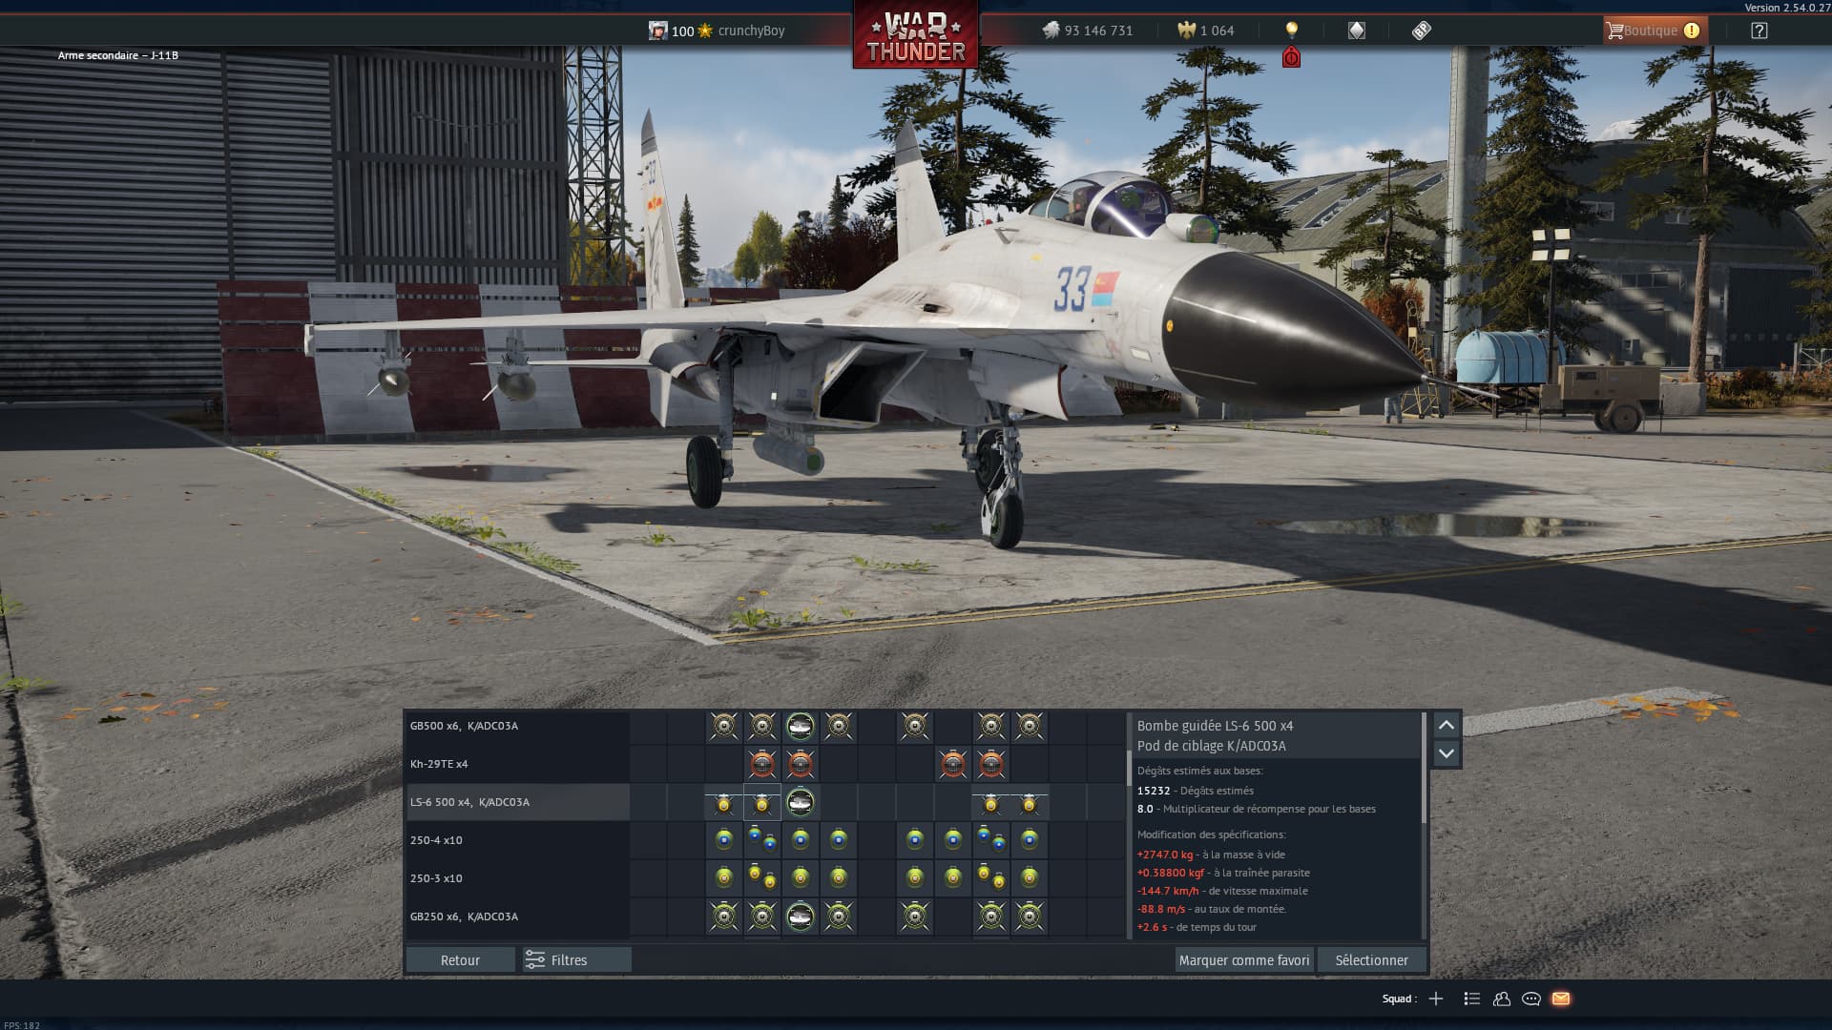Click the Retour back button
This screenshot has height=1030, width=1832.
coord(460,959)
